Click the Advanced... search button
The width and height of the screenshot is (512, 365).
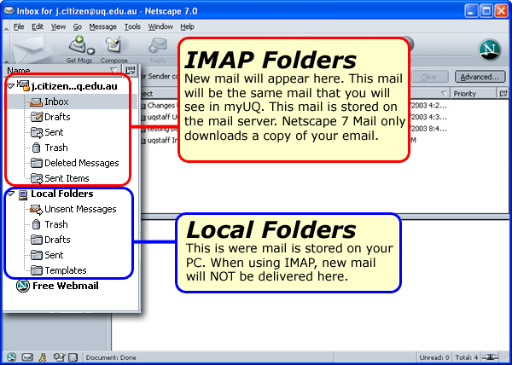479,77
